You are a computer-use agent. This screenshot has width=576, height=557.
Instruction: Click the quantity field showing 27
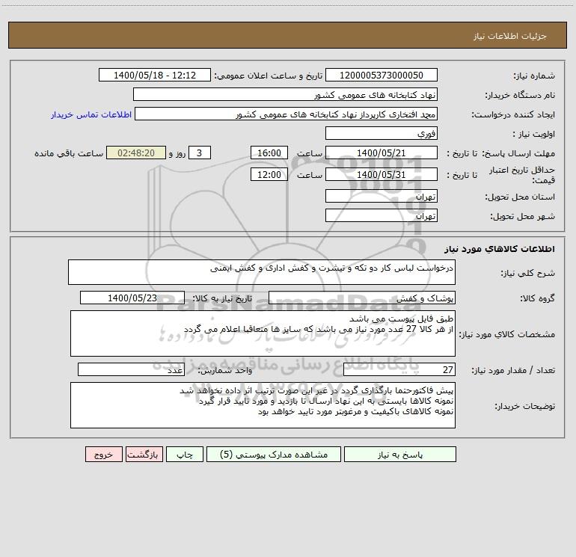(x=399, y=370)
